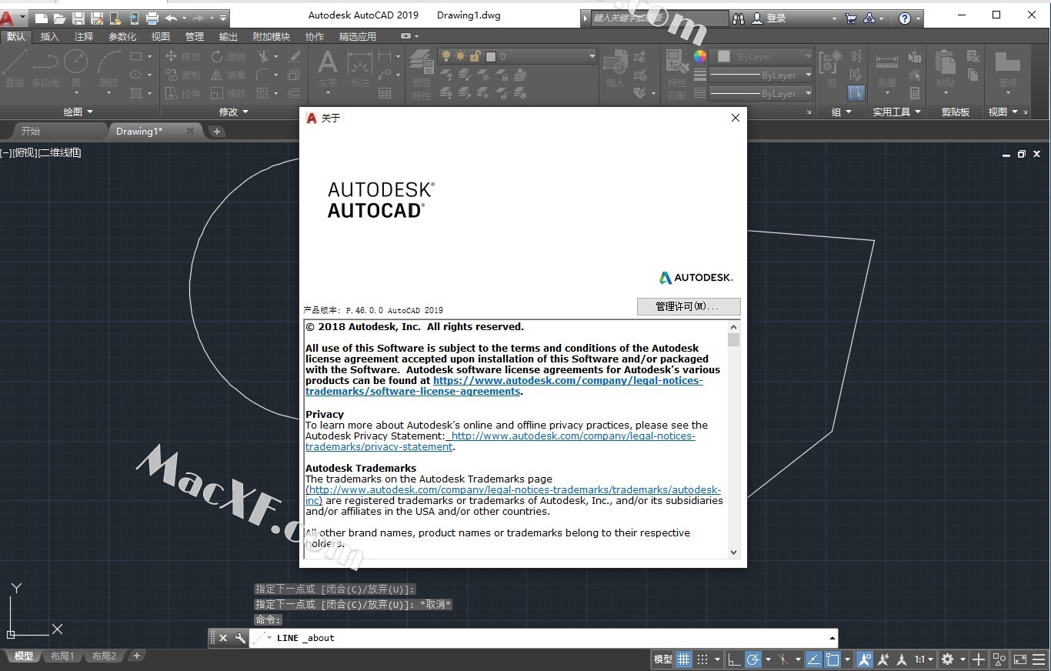Select the Polyline (多段线) tool
Viewport: 1051px width, 671px height.
tap(45, 68)
